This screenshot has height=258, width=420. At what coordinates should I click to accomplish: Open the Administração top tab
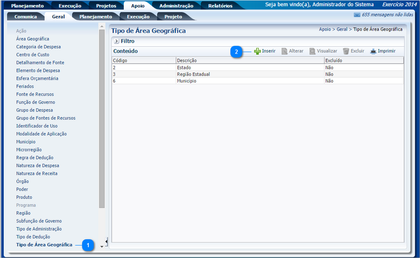point(176,6)
